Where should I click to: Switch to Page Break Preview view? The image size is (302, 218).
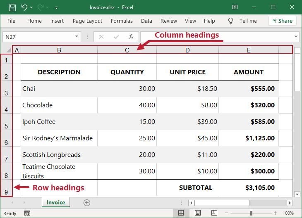214,213
